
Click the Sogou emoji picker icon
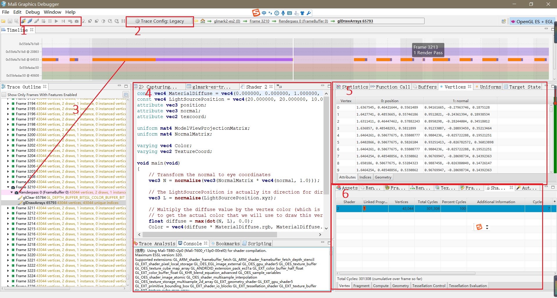click(277, 13)
